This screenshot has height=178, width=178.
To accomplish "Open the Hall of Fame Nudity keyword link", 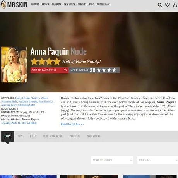I will [27, 98].
